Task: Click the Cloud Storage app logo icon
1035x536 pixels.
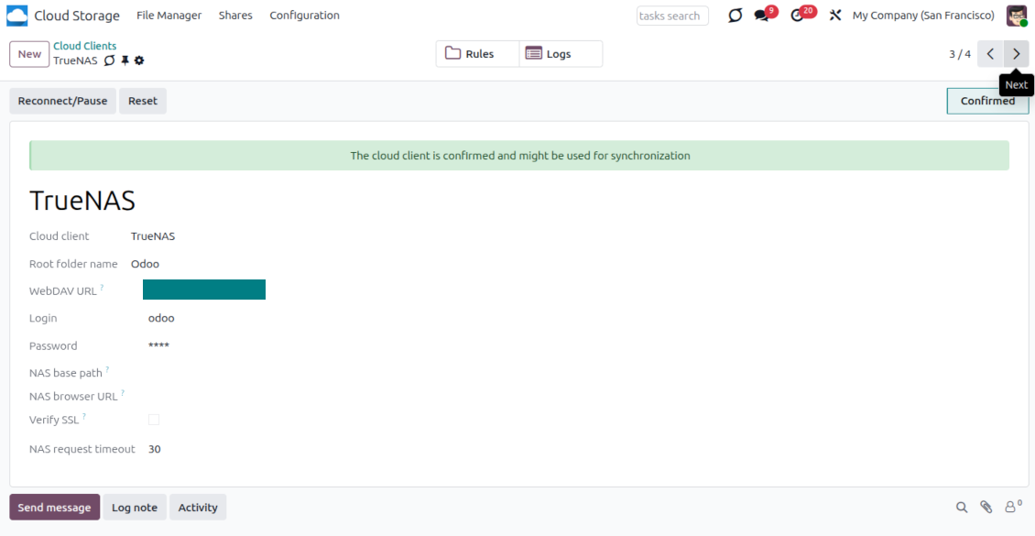Action: pyautogui.click(x=17, y=16)
